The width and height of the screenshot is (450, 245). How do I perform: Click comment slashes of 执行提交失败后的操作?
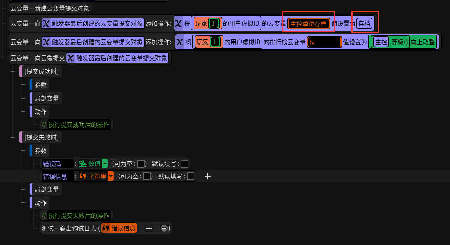[x=44, y=216]
